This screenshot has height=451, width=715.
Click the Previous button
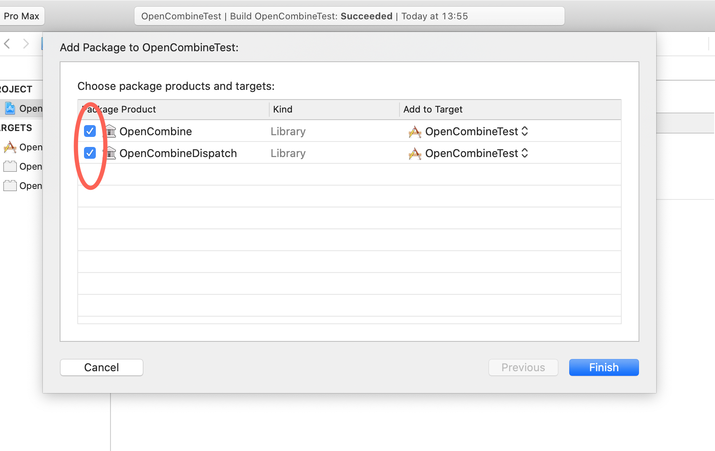tap(523, 367)
